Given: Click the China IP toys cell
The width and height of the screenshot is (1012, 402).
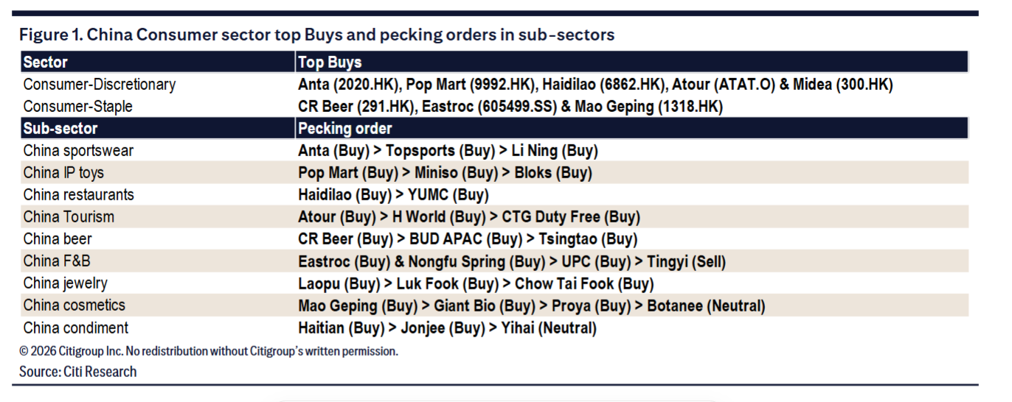Looking at the screenshot, I should (x=63, y=173).
